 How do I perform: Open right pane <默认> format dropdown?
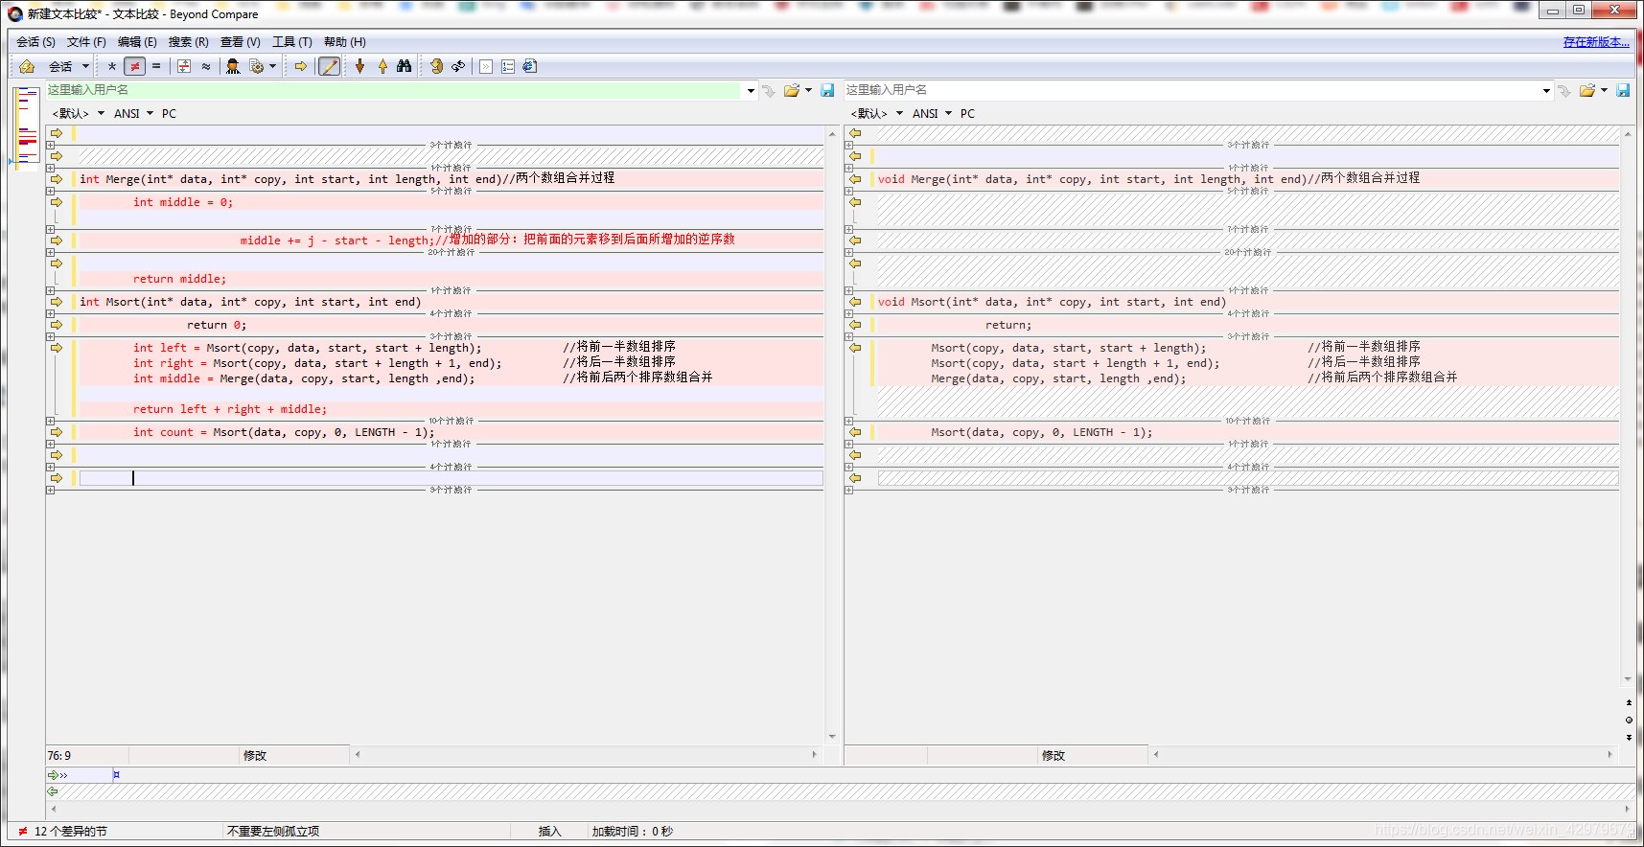pos(876,113)
